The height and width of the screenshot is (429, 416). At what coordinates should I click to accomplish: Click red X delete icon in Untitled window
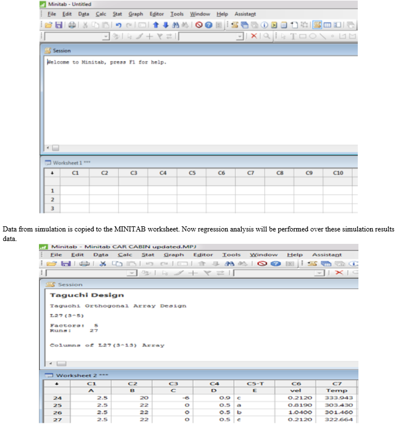coord(254,36)
